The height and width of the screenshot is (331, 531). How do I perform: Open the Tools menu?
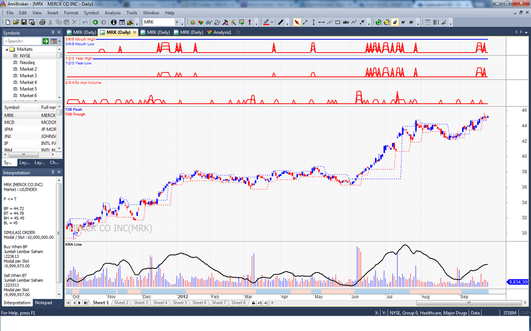coord(131,13)
